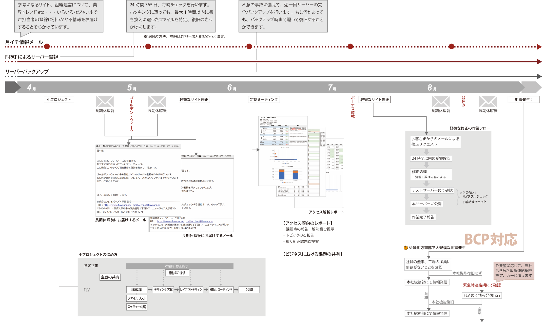
Task: Click the テストサーバーにて確認 step
Action: 432,190
